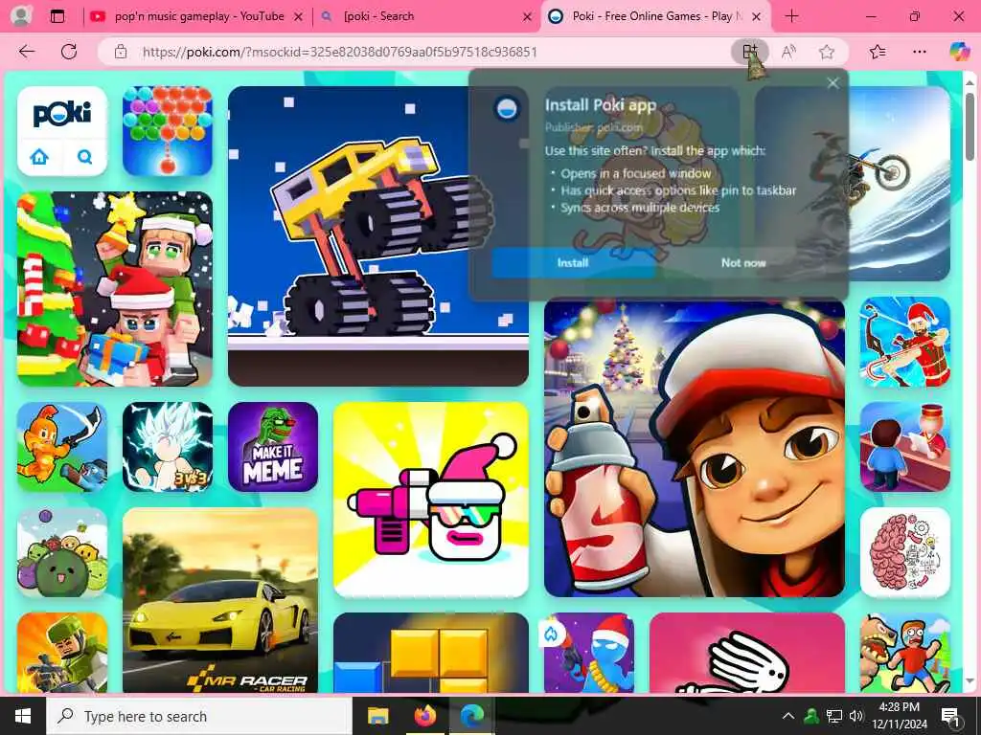This screenshot has height=735, width=981.
Task: Open the notification center icon
Action: point(951,716)
